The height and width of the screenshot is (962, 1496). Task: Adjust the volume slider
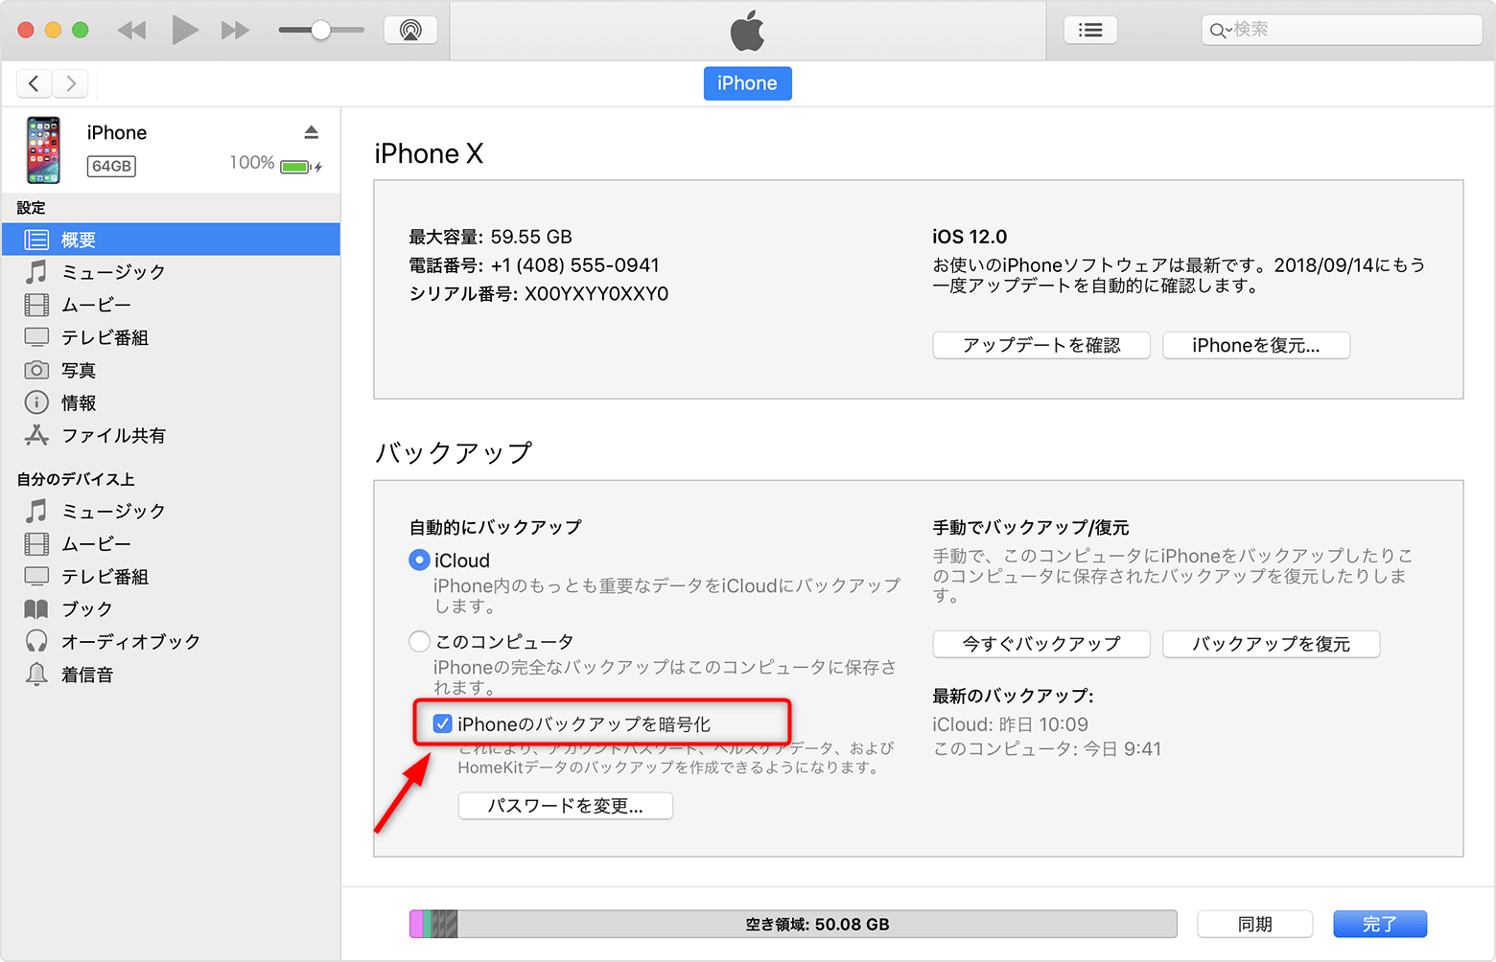320,29
